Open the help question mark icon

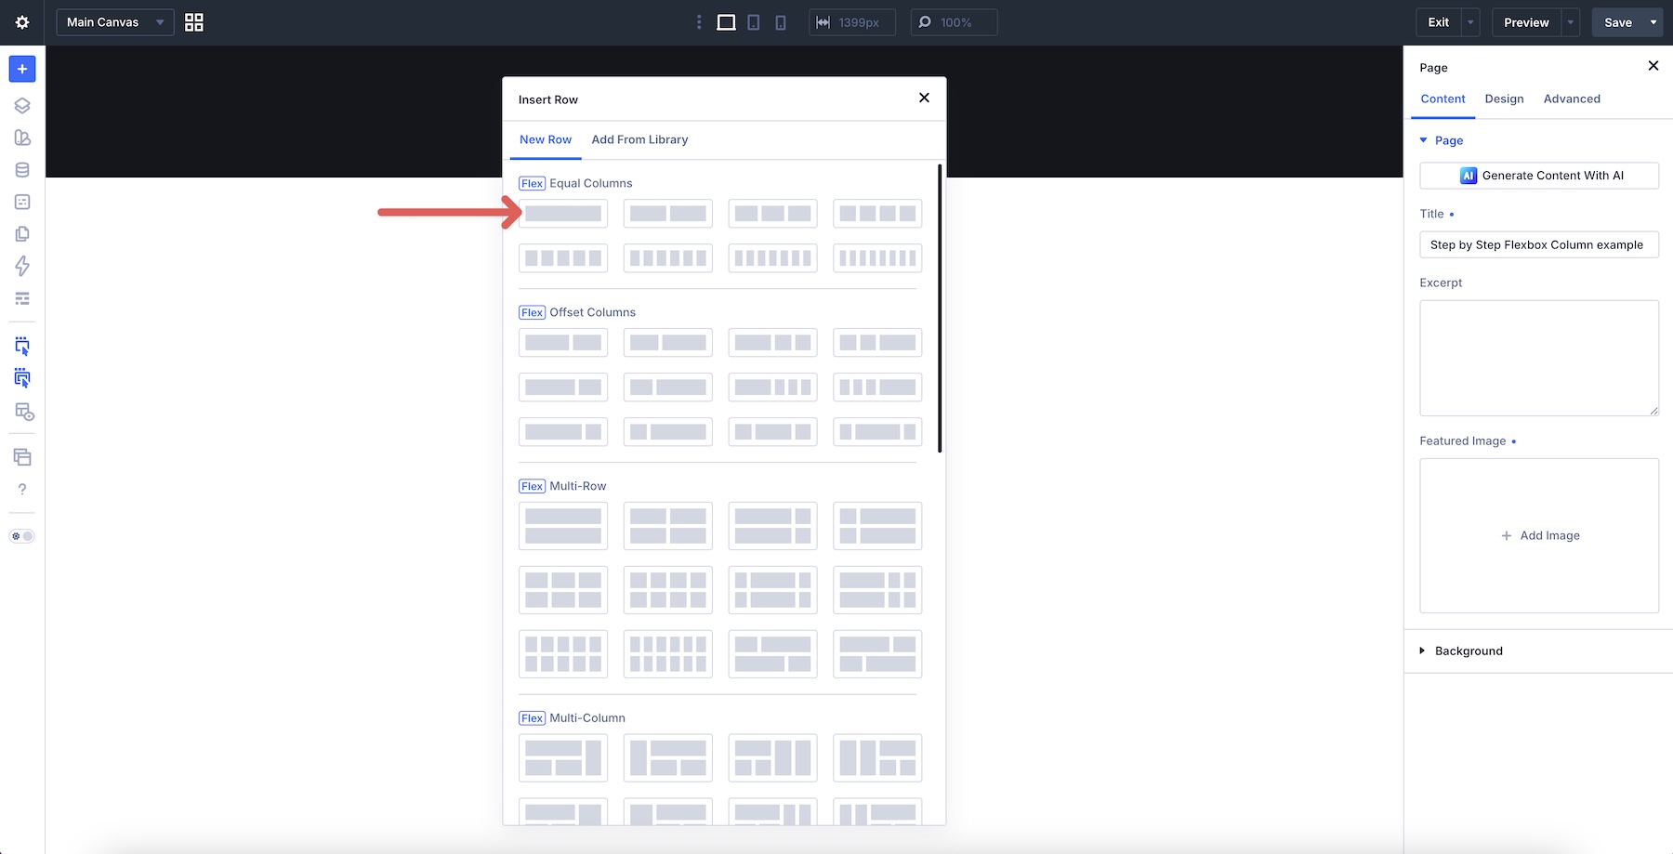pyautogui.click(x=22, y=490)
